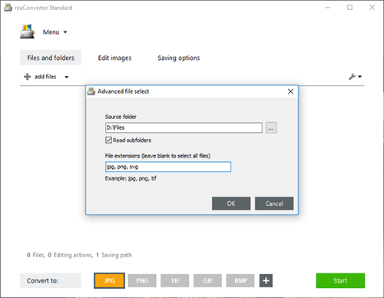Open the add files dropdown arrow

(67, 77)
